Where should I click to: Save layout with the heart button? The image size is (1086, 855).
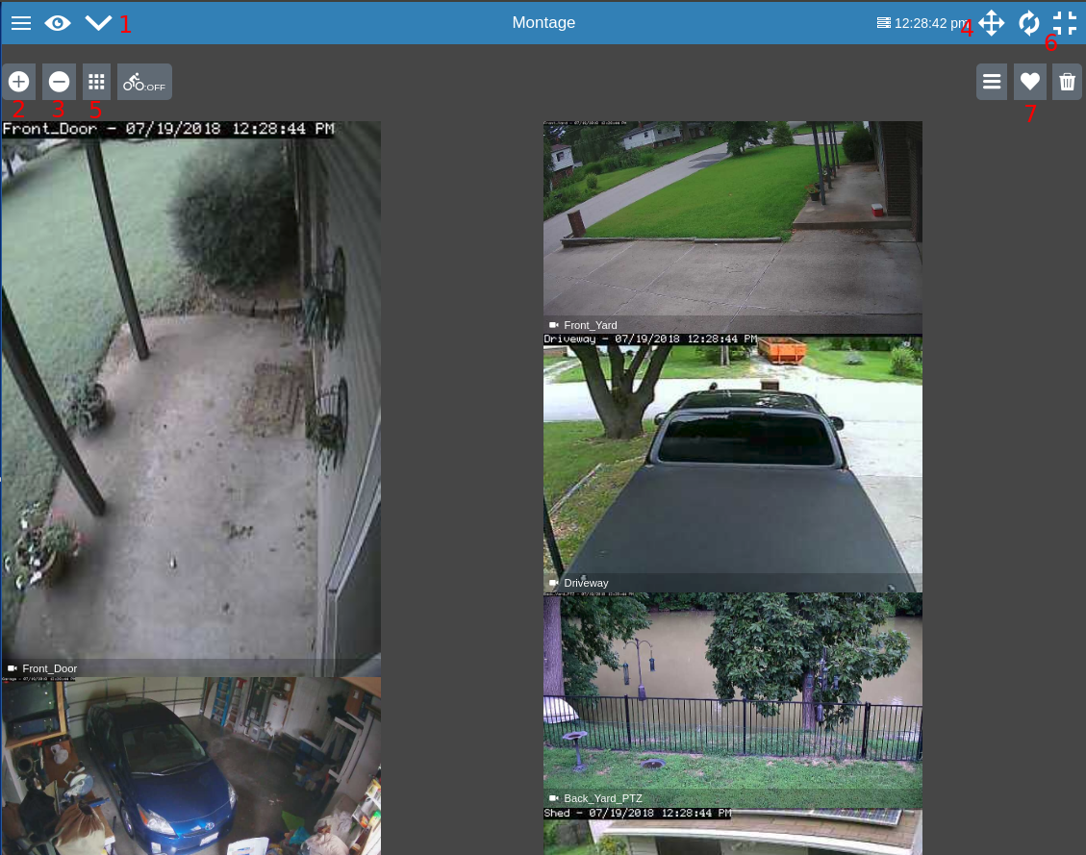point(1030,82)
